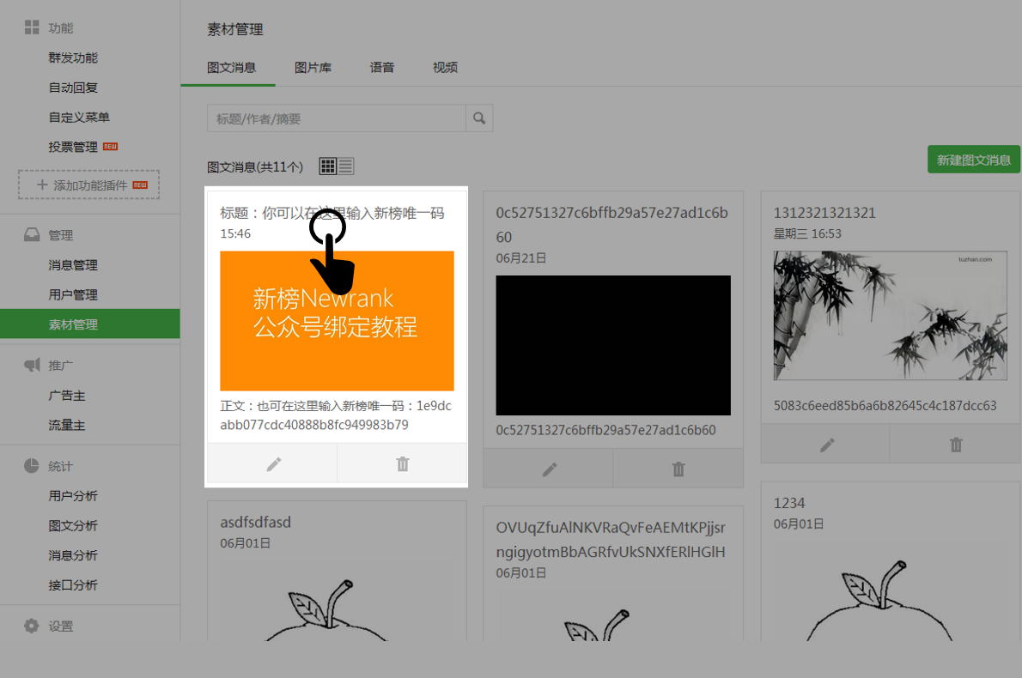Screen dimensions: 1022x678
Task: Click the 设置 gear icon
Action: (32, 626)
